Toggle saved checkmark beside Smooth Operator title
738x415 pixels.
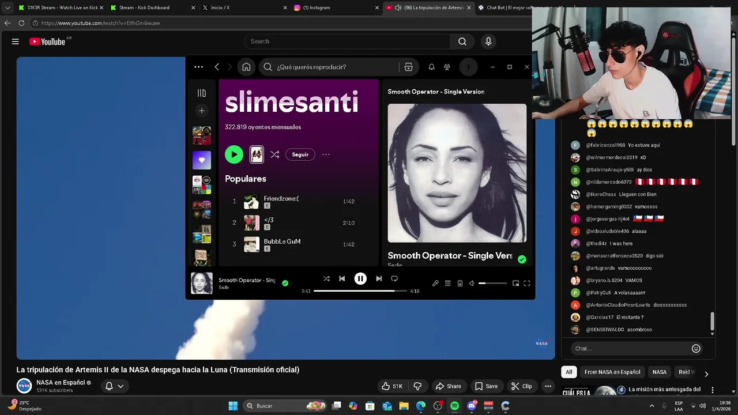click(522, 259)
